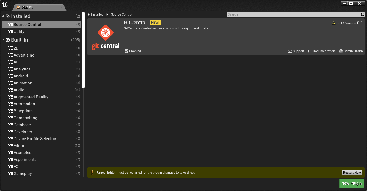Click the plugin Search input field
367x191 pixels.
pos(292,14)
